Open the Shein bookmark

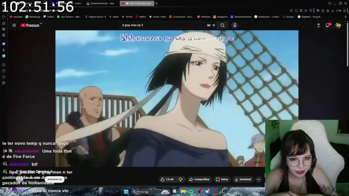(114, 17)
